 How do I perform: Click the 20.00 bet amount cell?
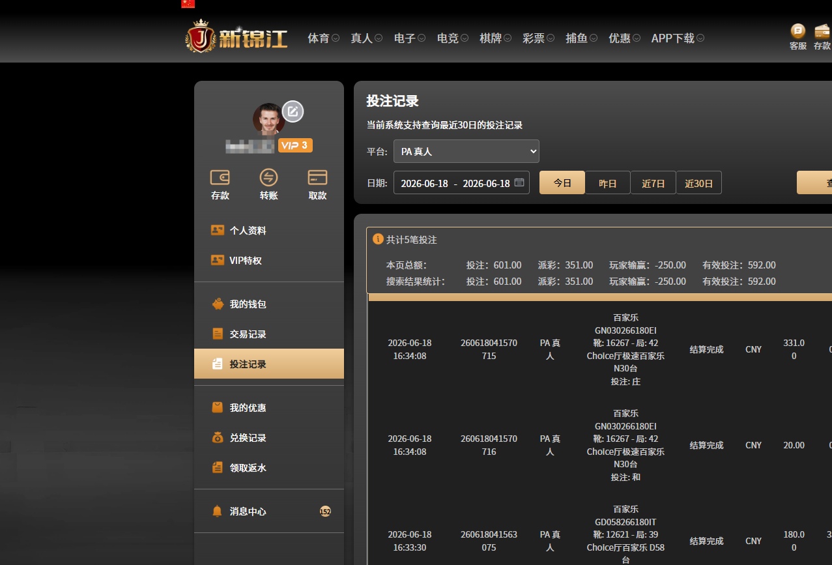pyautogui.click(x=794, y=445)
